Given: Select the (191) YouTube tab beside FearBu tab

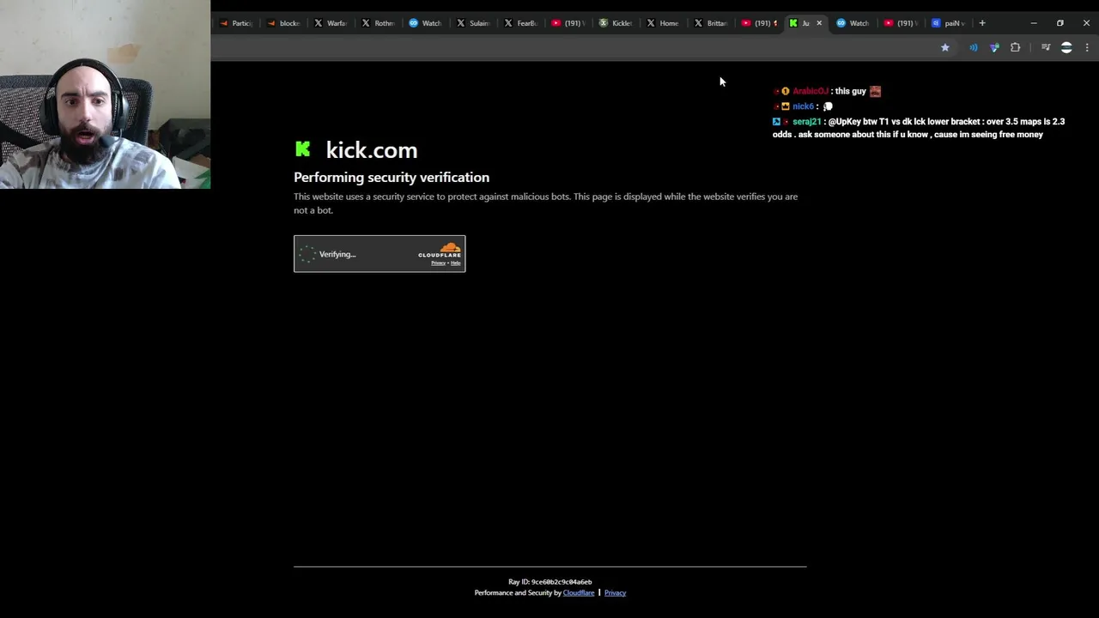Looking at the screenshot, I should tap(567, 23).
